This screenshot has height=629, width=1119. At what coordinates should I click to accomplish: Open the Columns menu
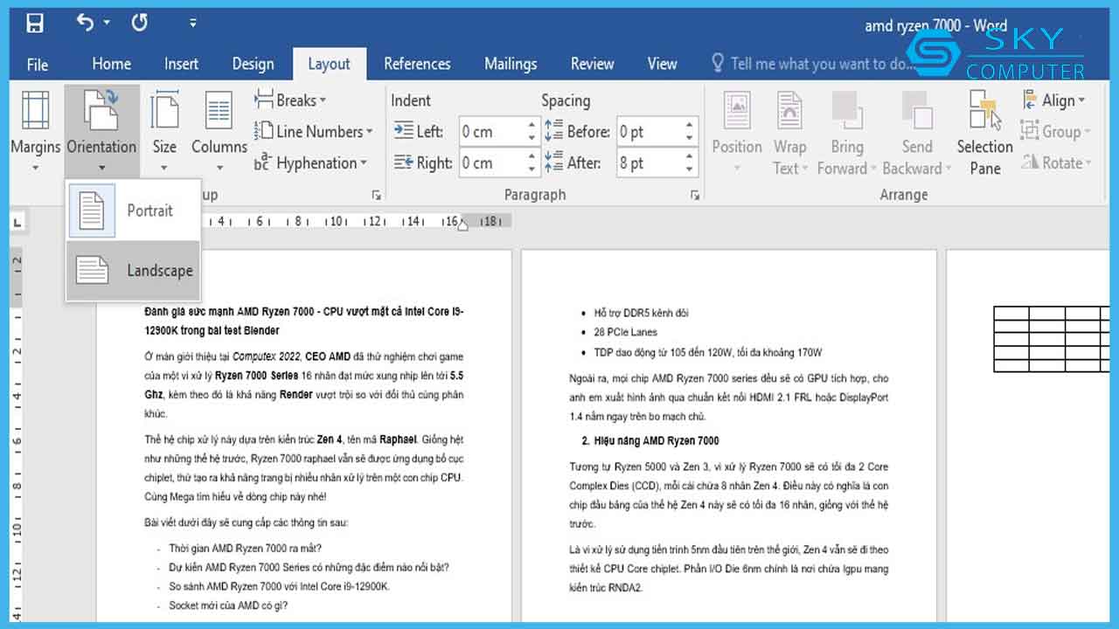219,130
